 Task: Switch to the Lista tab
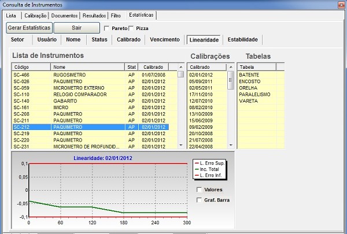tap(11, 16)
